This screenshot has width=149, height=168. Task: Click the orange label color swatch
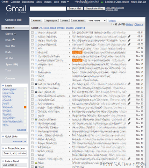pos(25,107)
